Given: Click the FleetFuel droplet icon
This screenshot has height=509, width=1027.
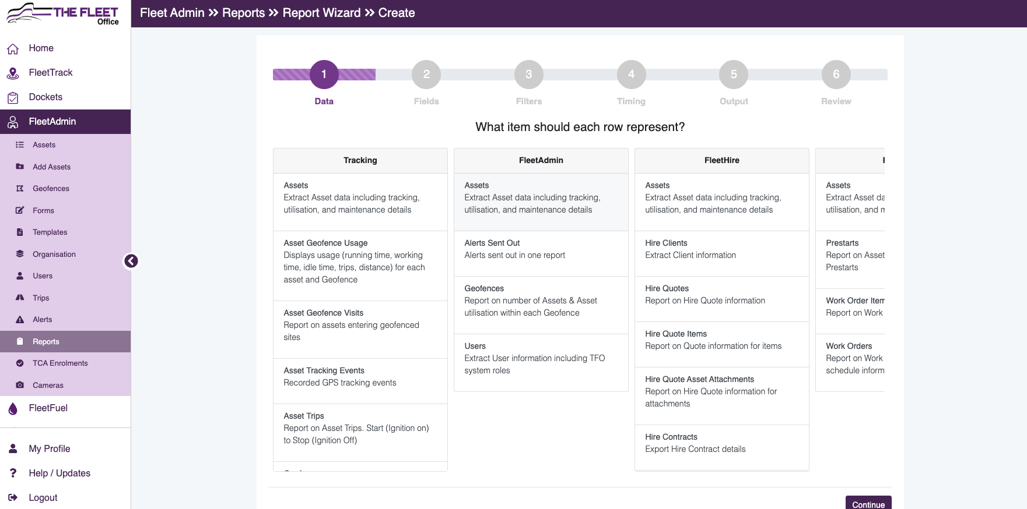Looking at the screenshot, I should coord(13,408).
